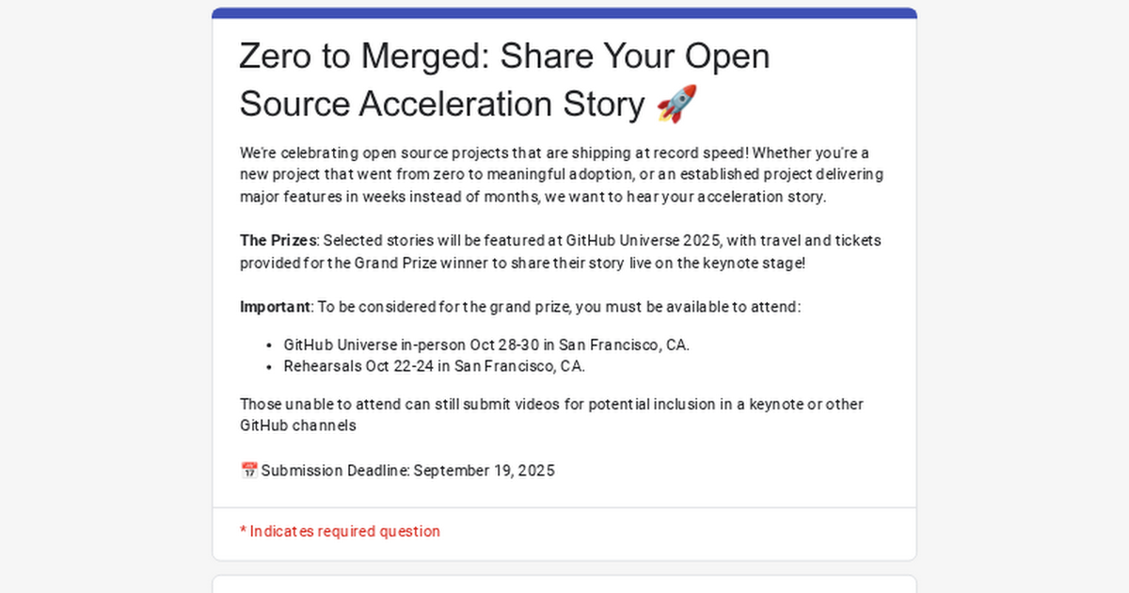The height and width of the screenshot is (593, 1129).
Task: Click the calendar emoji beside Submission Deadline
Action: [248, 471]
